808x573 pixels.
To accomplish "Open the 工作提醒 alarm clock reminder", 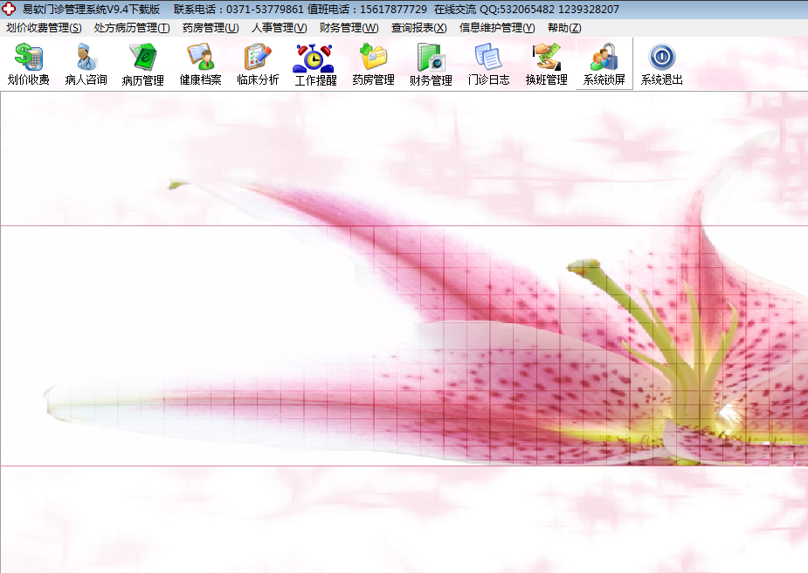I will [315, 64].
